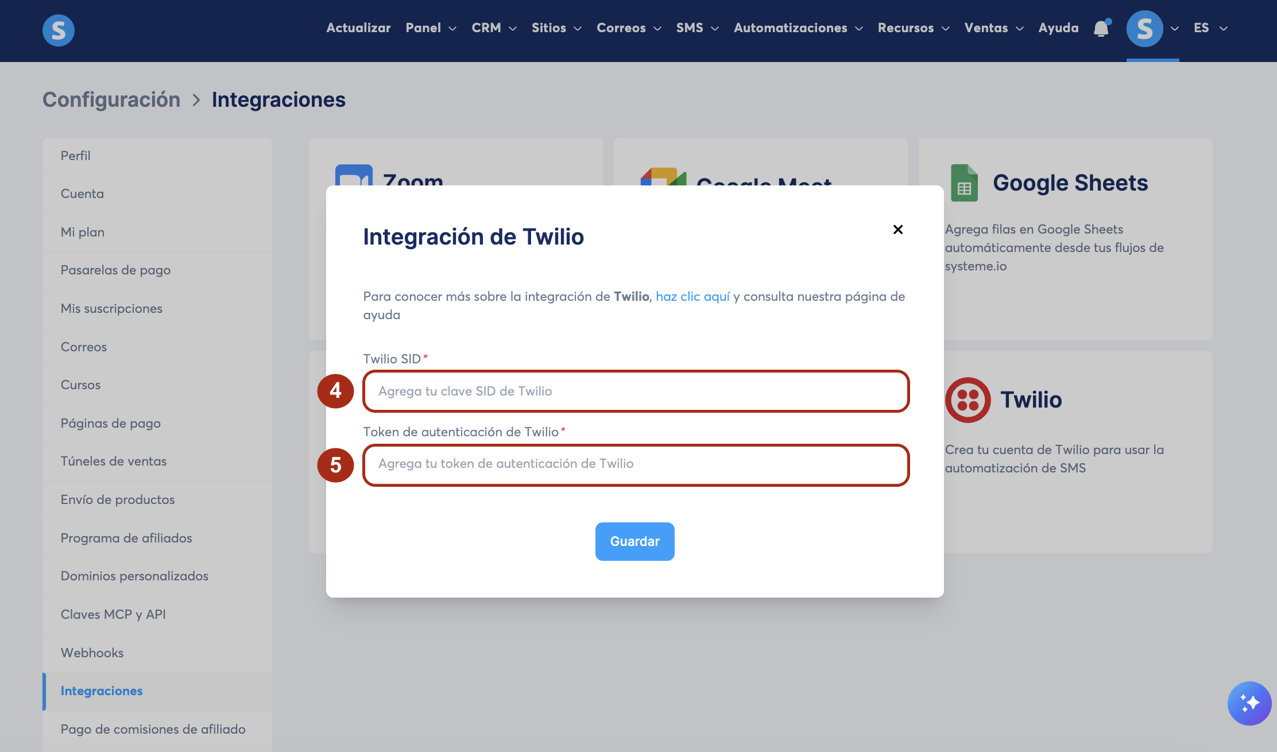Click the Twilio card SMS description text

click(x=1054, y=459)
